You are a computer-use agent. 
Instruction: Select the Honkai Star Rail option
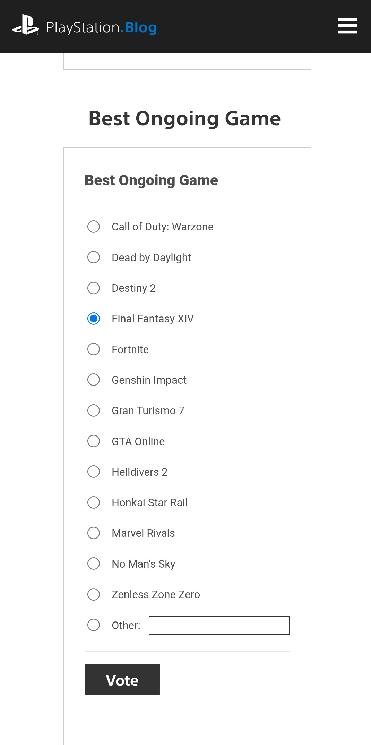94,502
